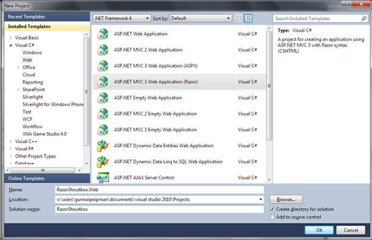Viewport: 372px width, 240px height.
Task: Select 'ASP.NET Dynamic Data Entities Web Application' text
Action: click(x=163, y=146)
